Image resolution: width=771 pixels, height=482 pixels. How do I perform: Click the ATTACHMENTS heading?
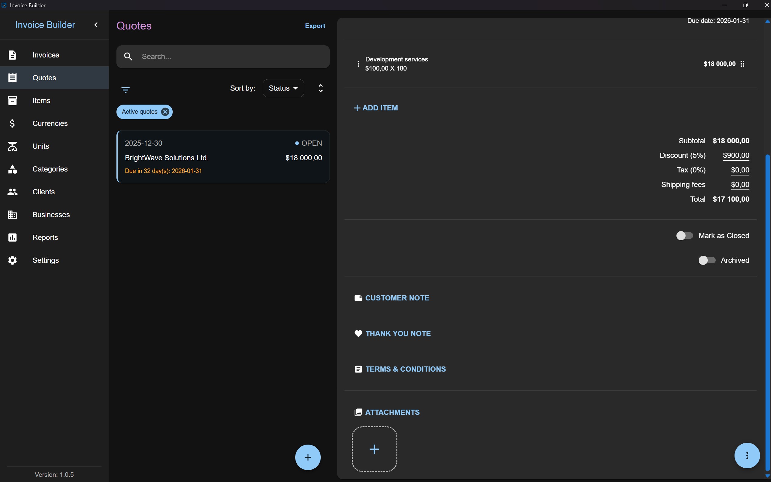point(392,412)
